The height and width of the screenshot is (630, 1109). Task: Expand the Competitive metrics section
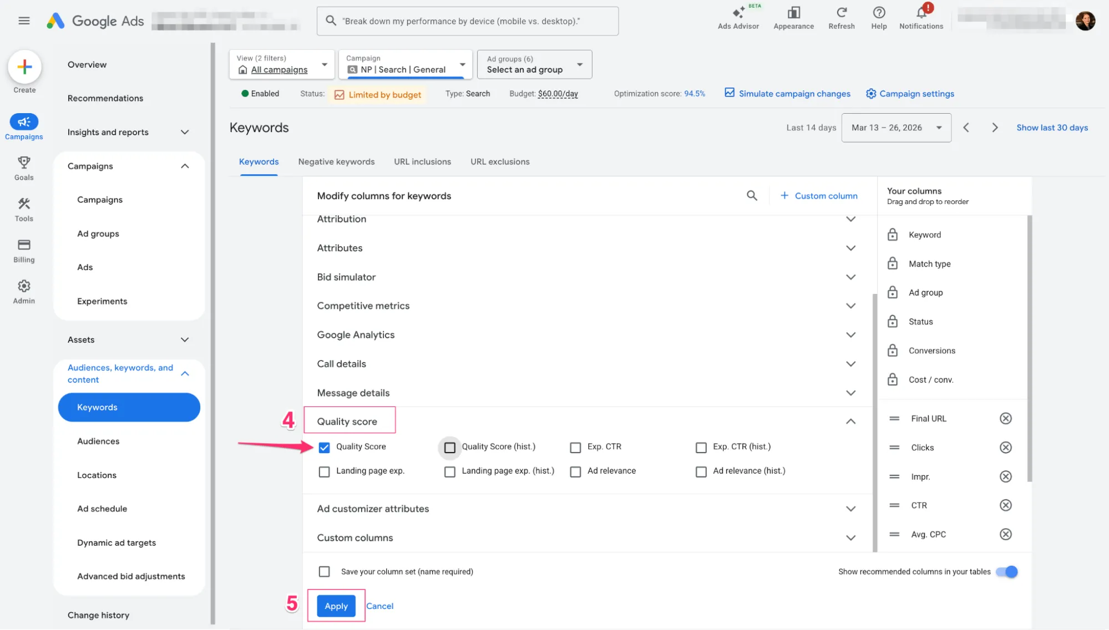point(850,306)
